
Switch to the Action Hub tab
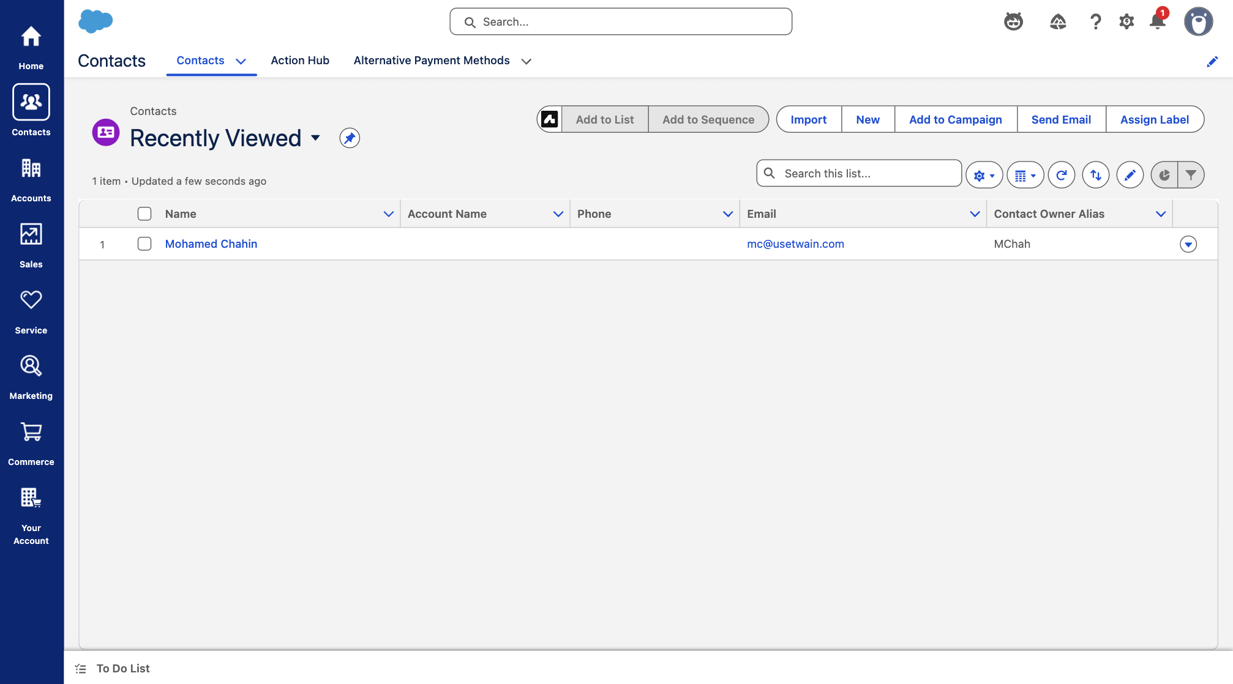[300, 61]
